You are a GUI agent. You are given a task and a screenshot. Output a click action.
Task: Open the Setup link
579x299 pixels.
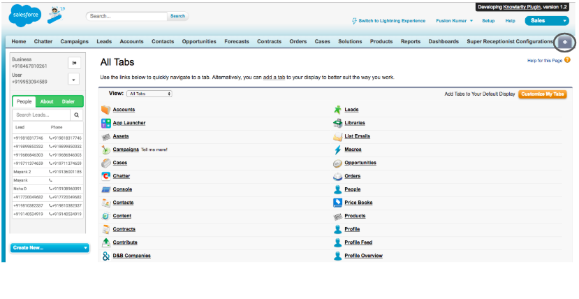pos(488,21)
